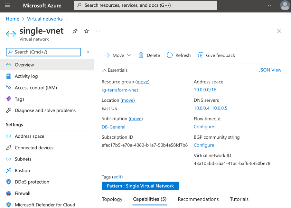This screenshot has height=208, width=291.
Task: Open the DB-General subscription link
Action: click(x=114, y=127)
